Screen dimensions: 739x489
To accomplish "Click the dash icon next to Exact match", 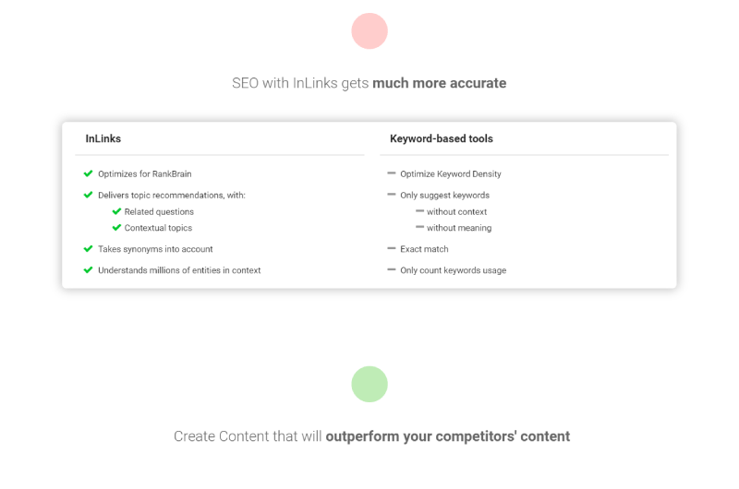I will (391, 248).
